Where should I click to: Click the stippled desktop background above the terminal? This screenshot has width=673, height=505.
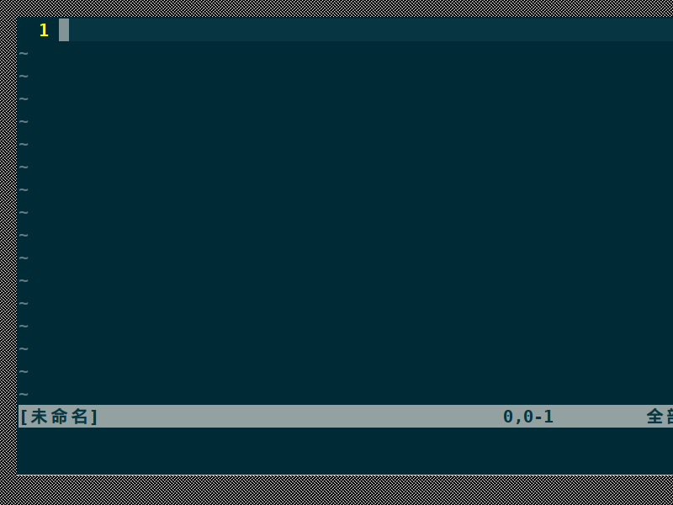coord(336,8)
